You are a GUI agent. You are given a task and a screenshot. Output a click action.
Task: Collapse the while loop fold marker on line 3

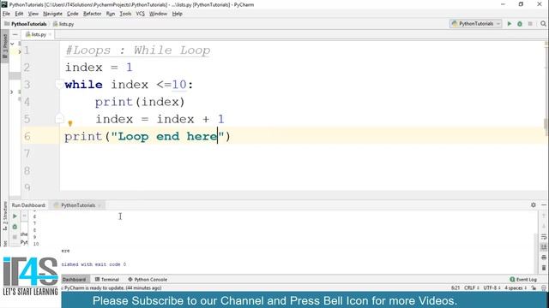59,85
